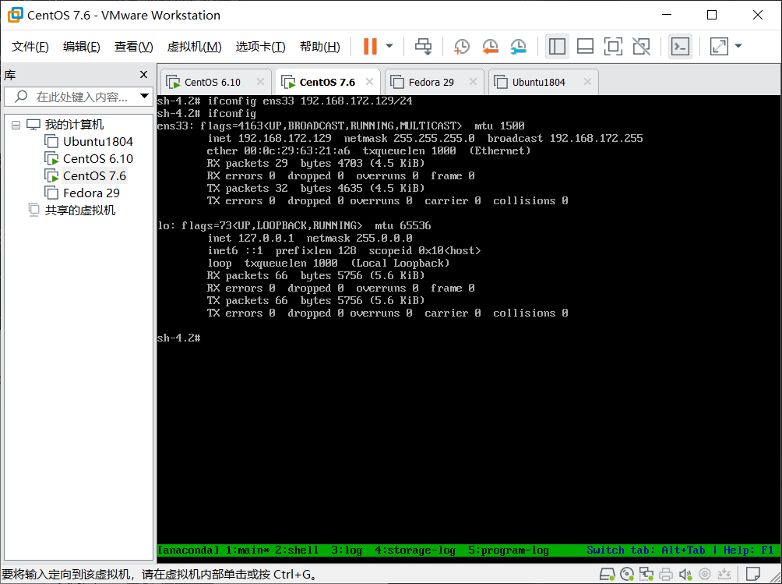Select CentOS 6.10 in the library tree
This screenshot has height=584, width=782.
pyautogui.click(x=98, y=159)
